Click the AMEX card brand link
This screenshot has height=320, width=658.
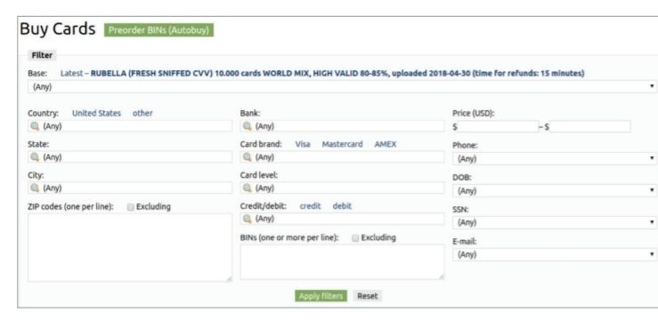386,144
